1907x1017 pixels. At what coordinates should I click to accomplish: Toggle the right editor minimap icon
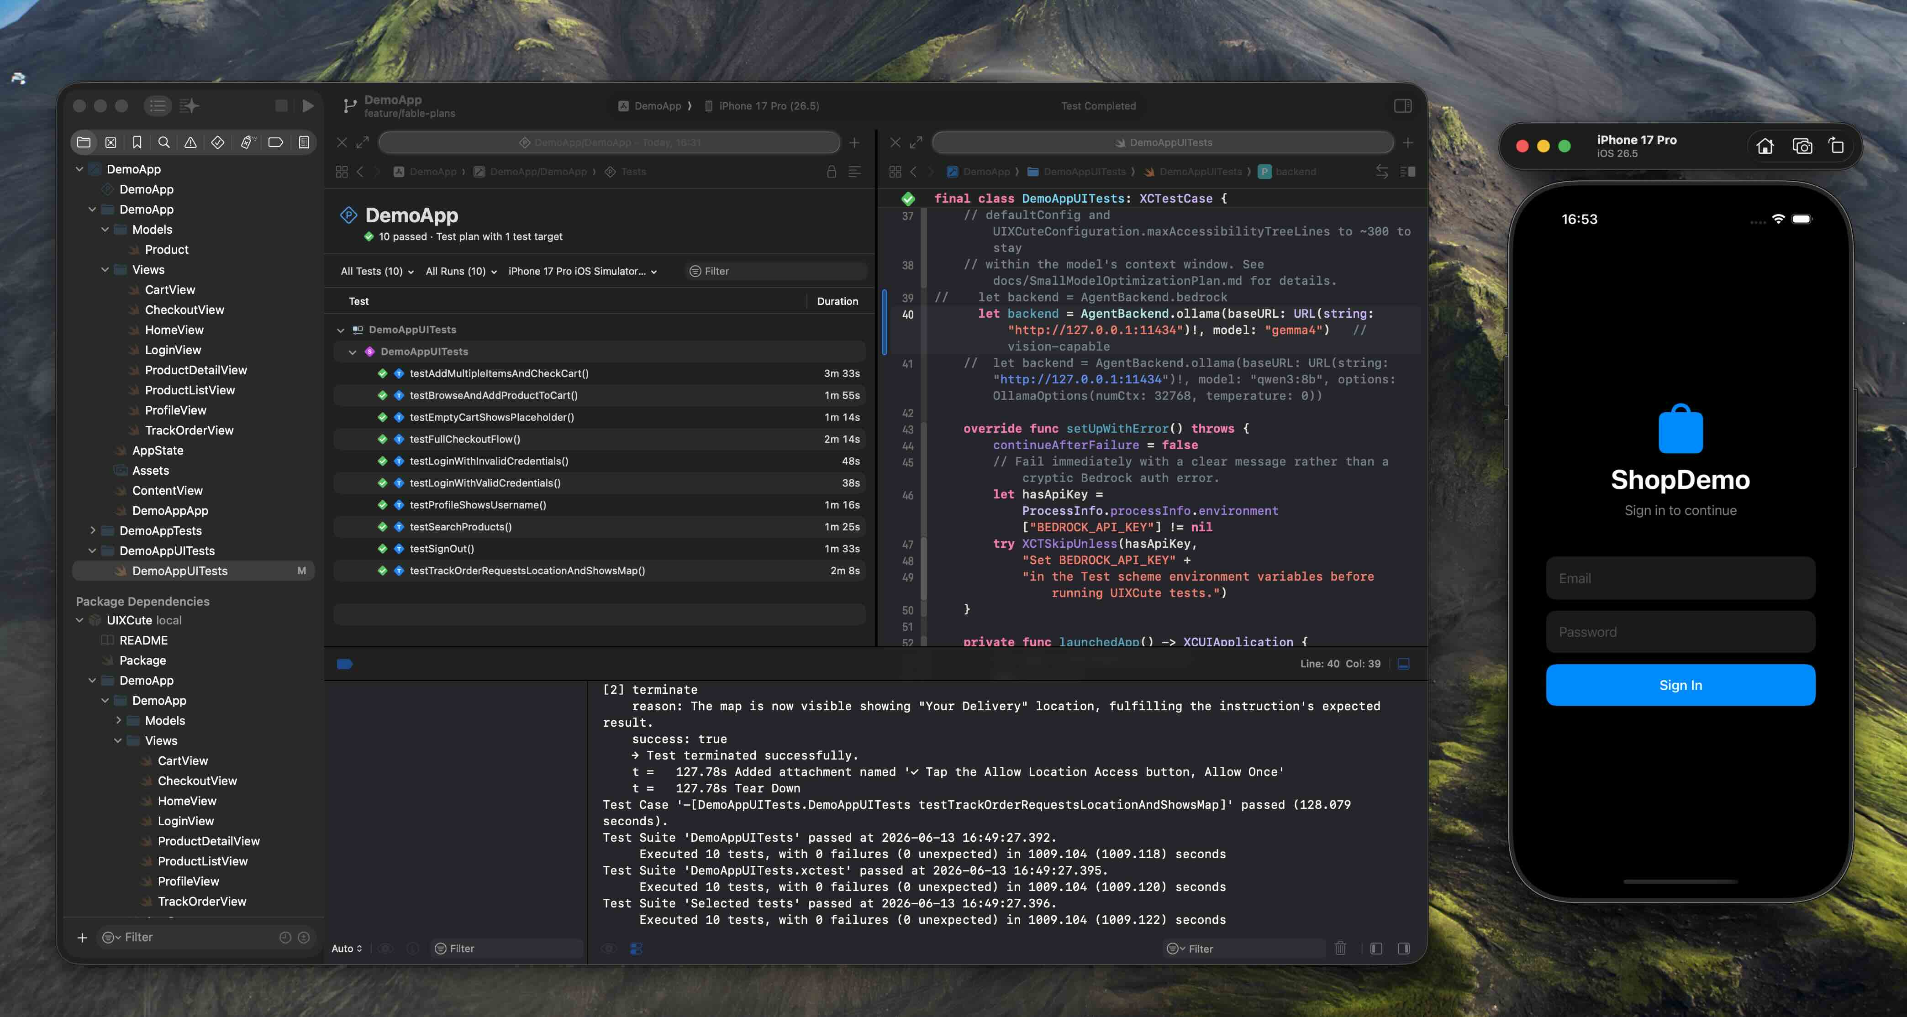point(1408,172)
